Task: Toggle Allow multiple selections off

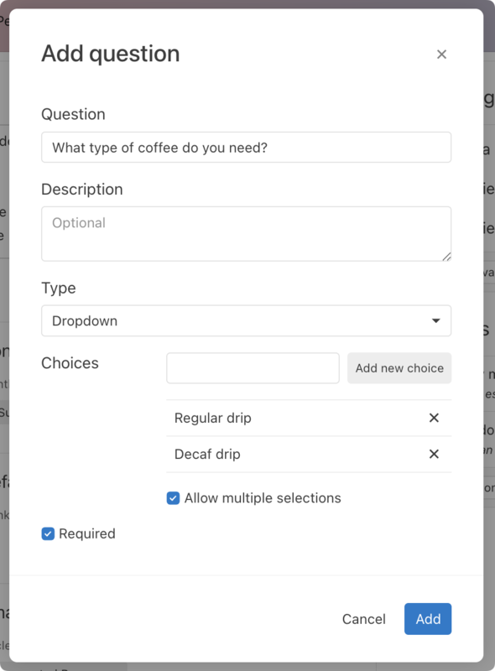Action: point(173,497)
